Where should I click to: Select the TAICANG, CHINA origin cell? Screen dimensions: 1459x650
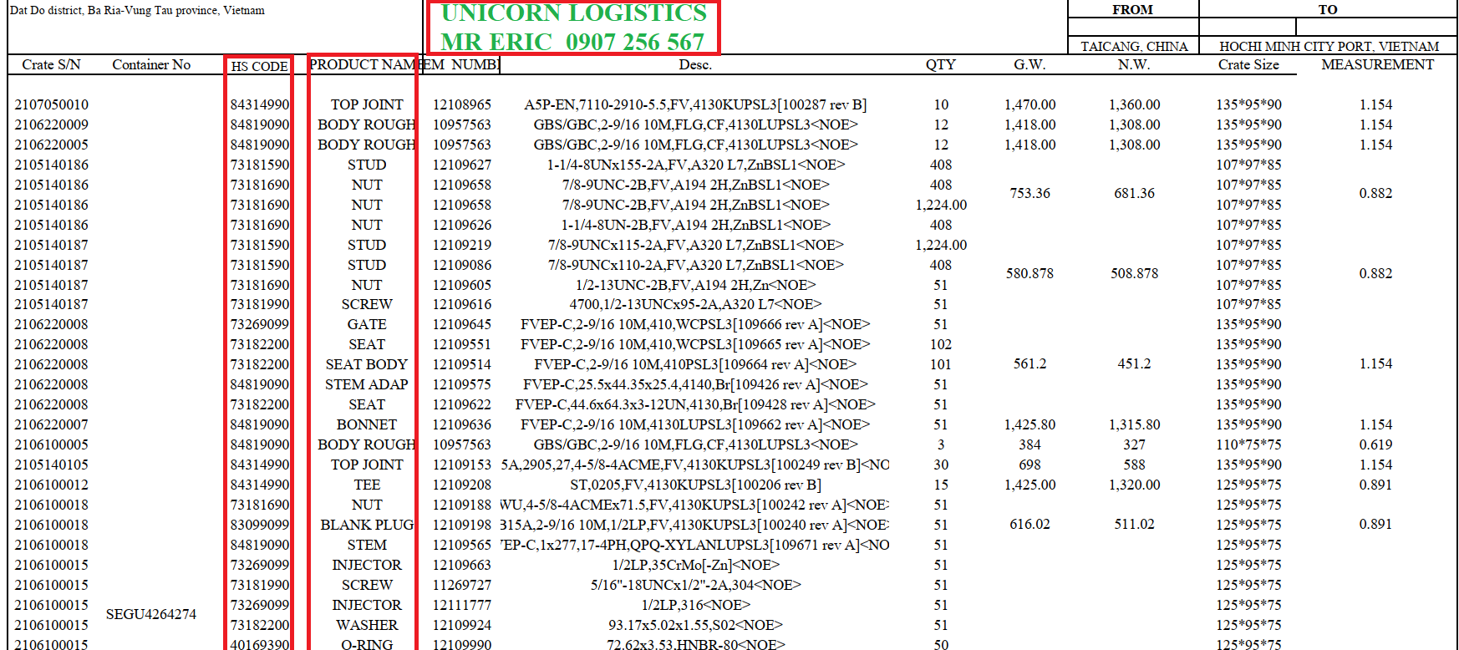point(1133,47)
